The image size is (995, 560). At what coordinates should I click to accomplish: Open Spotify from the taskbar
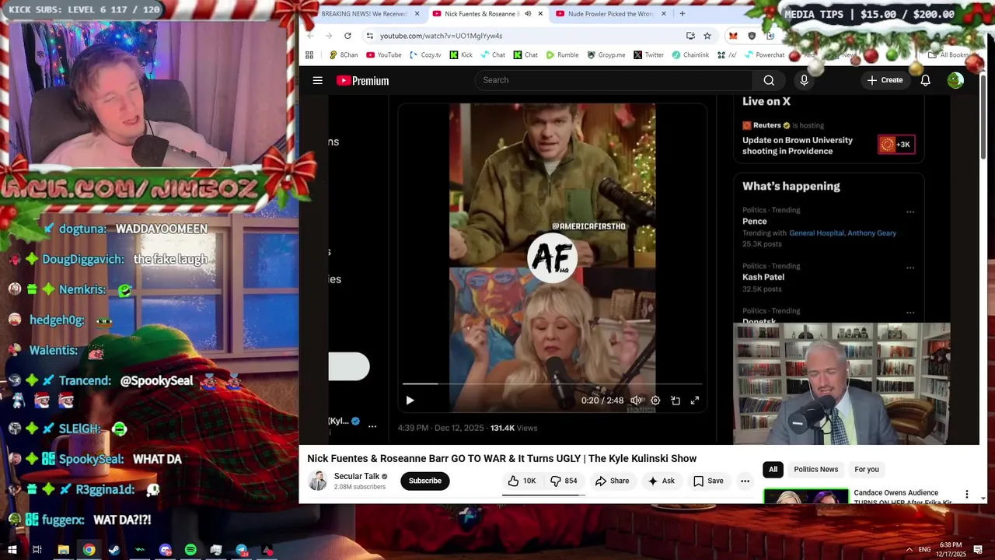click(190, 550)
